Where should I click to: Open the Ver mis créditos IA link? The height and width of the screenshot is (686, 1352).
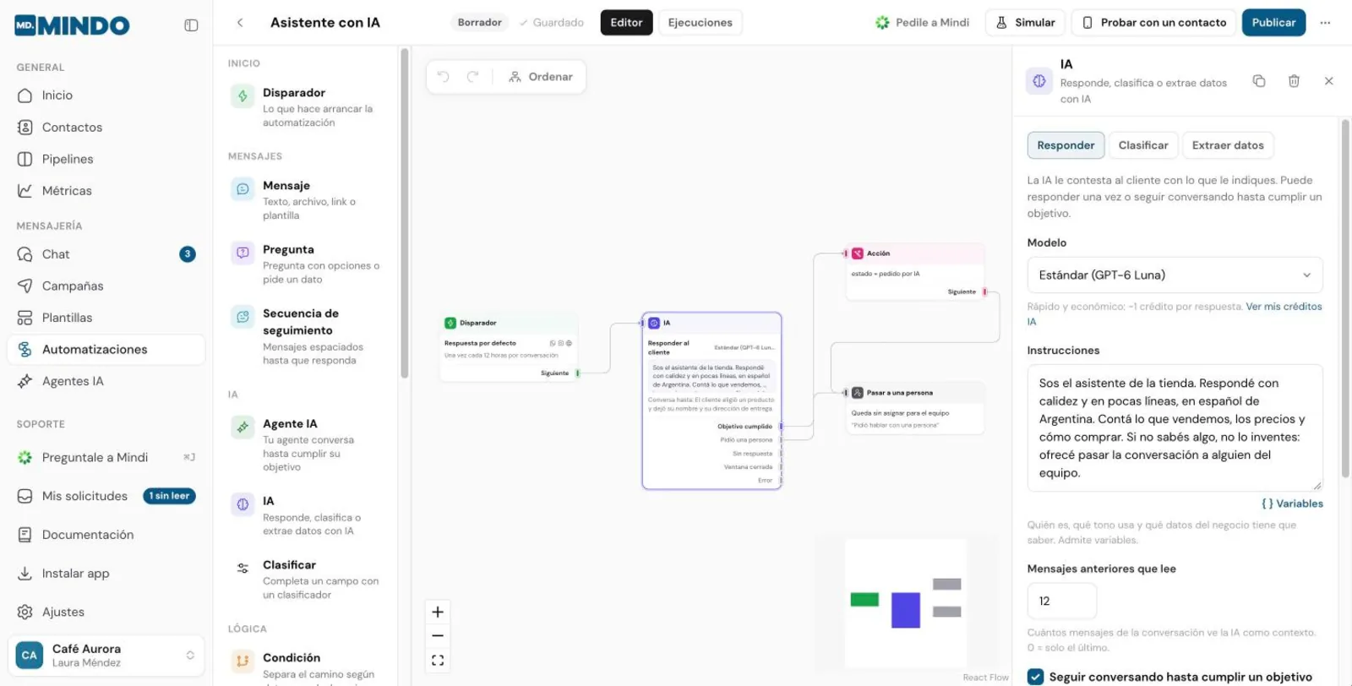tap(1175, 314)
